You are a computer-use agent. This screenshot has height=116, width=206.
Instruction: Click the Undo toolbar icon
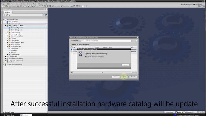pos(32,6)
